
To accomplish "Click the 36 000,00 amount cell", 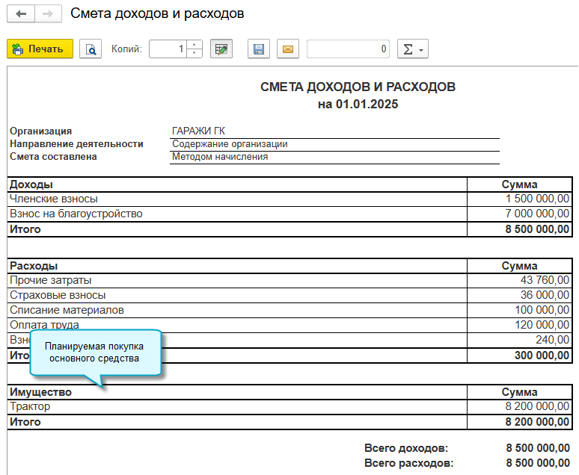I will tap(520, 295).
